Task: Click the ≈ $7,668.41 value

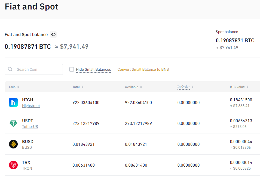Action: tap(240, 106)
